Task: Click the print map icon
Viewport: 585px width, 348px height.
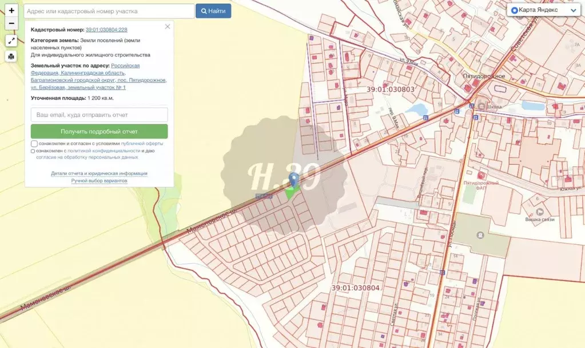Action: [11, 56]
